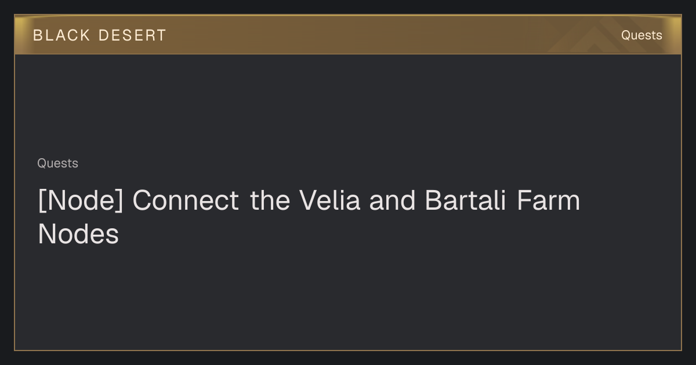Click the BLACK DESERT logo text
This screenshot has height=365, width=696.
(x=99, y=35)
